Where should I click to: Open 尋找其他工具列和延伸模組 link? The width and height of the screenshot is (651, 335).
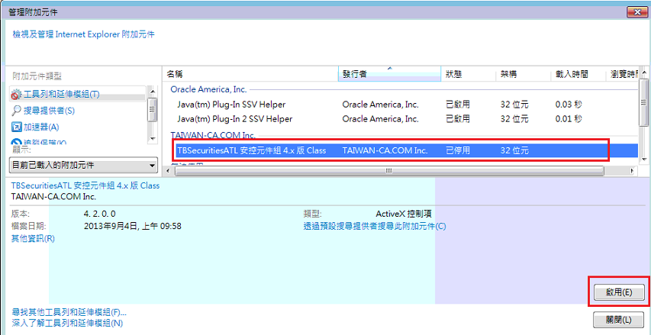point(69,312)
